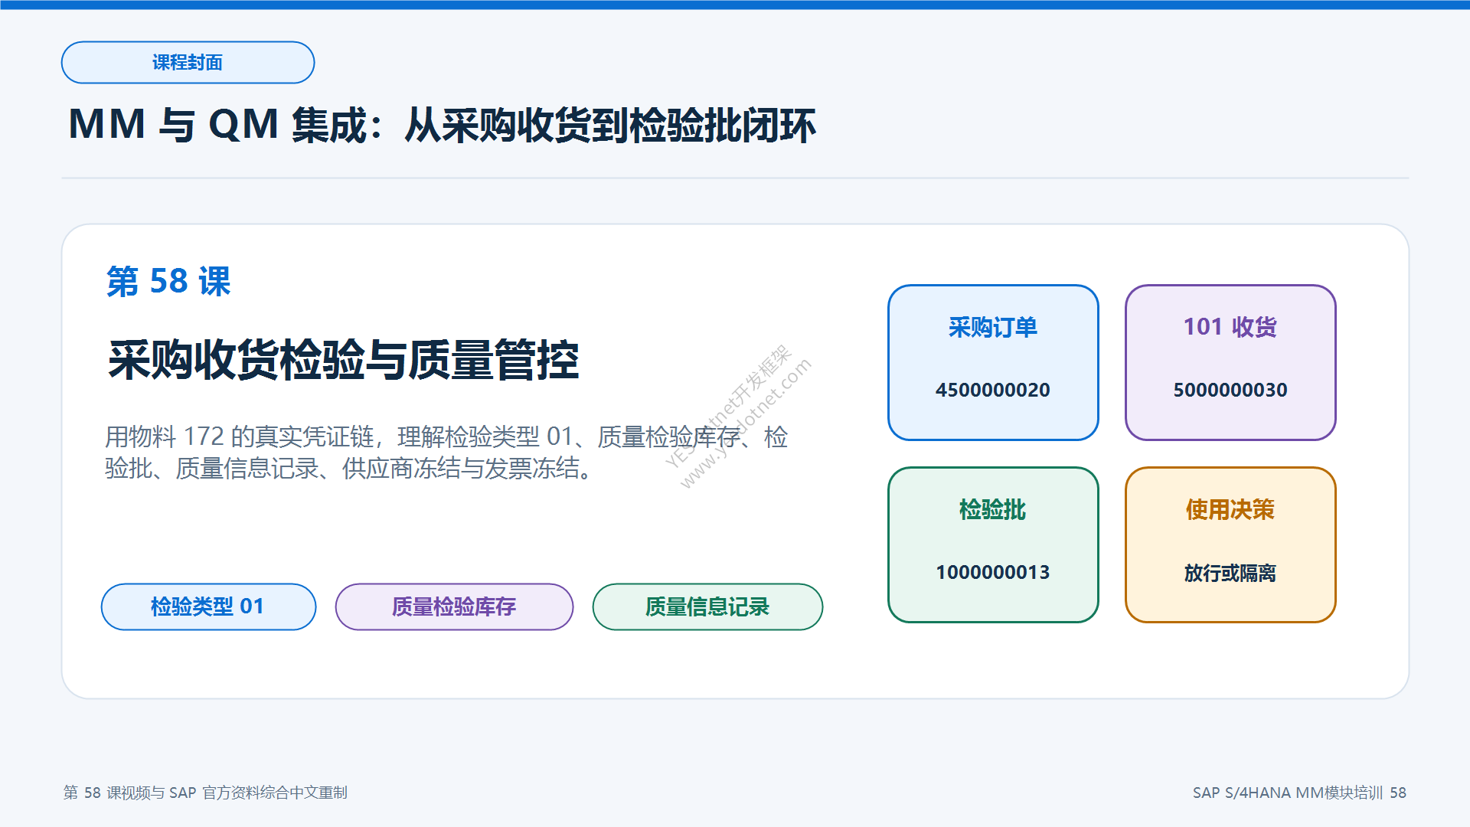Select the 101 收货 card
Screen dimensions: 1470x827
click(x=1230, y=362)
